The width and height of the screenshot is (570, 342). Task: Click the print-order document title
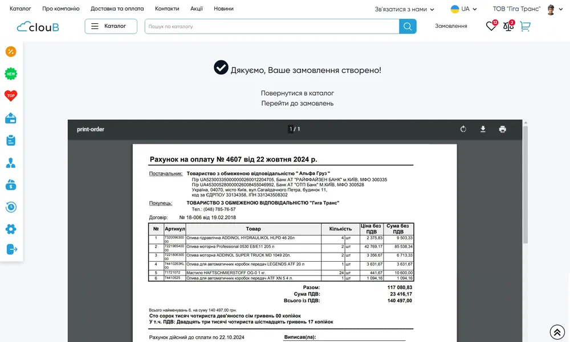(91, 129)
